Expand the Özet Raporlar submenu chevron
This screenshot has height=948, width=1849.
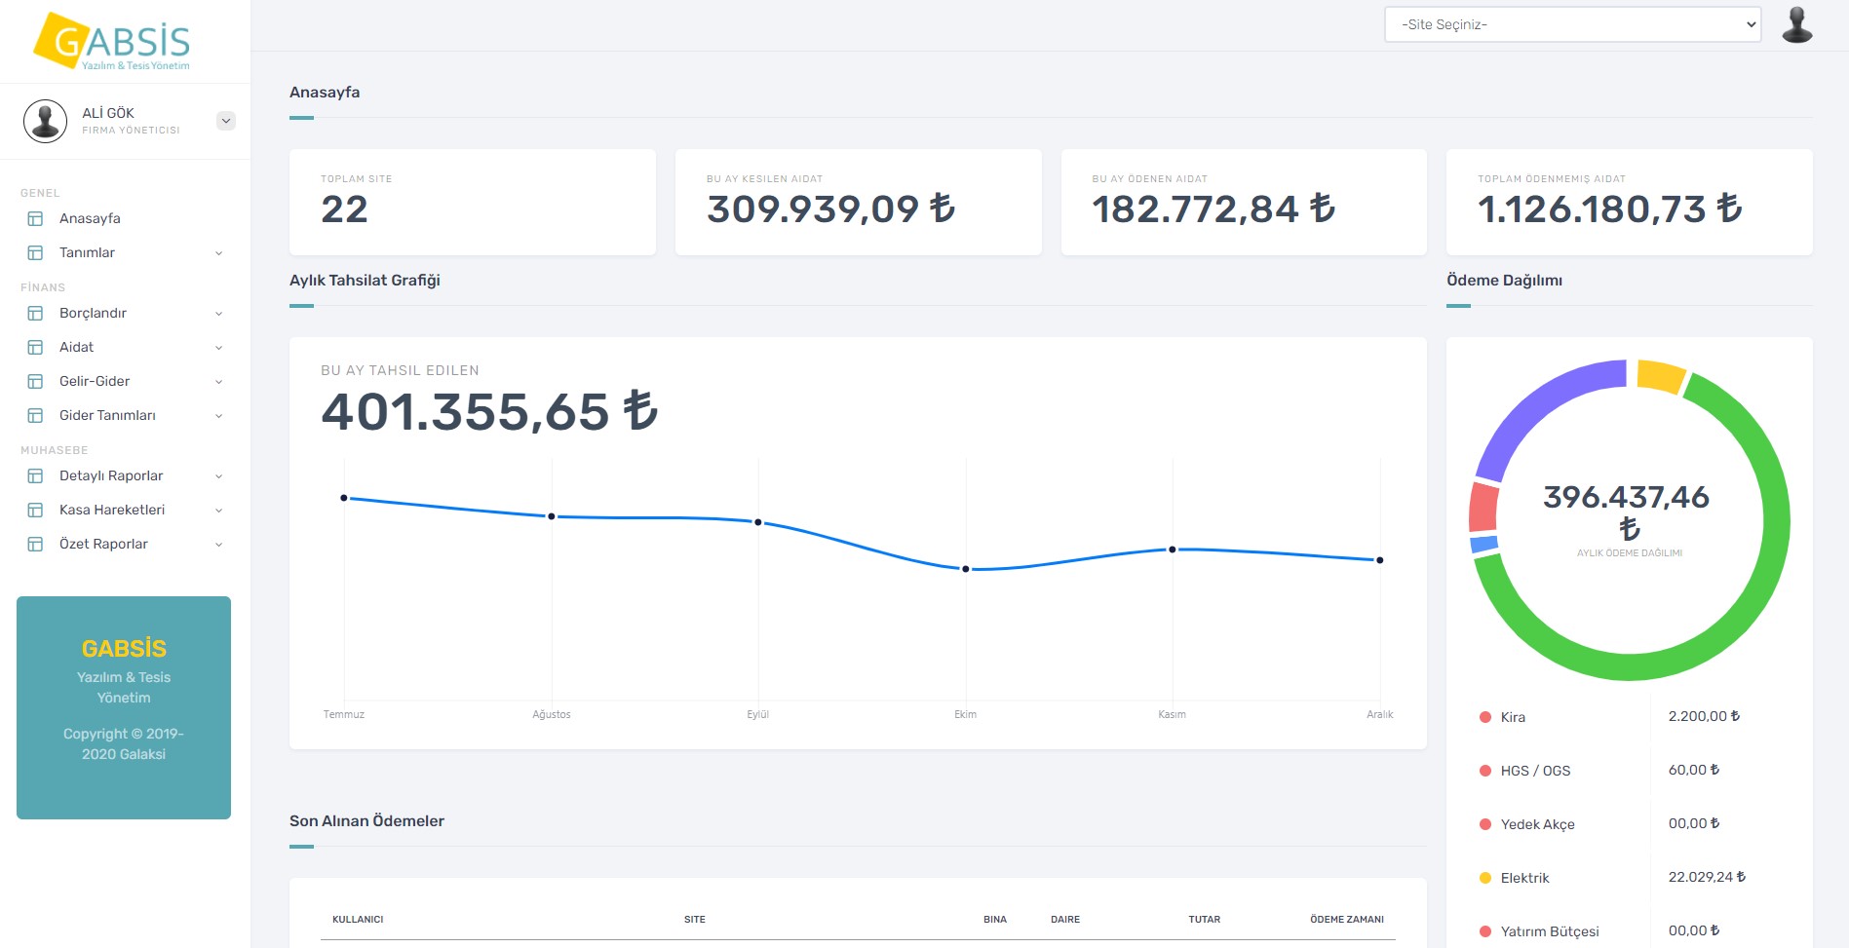click(x=218, y=545)
